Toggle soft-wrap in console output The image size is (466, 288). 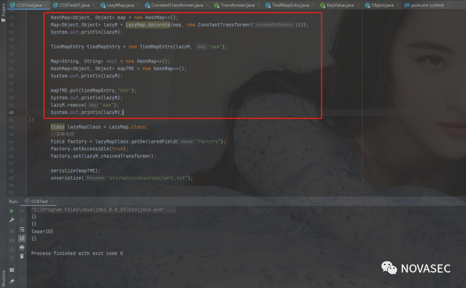[x=22, y=229]
